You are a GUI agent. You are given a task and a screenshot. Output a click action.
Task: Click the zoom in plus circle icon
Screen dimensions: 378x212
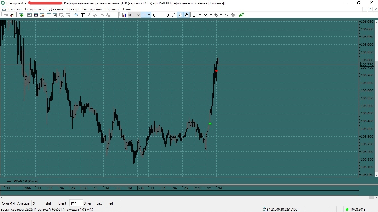click(161, 15)
